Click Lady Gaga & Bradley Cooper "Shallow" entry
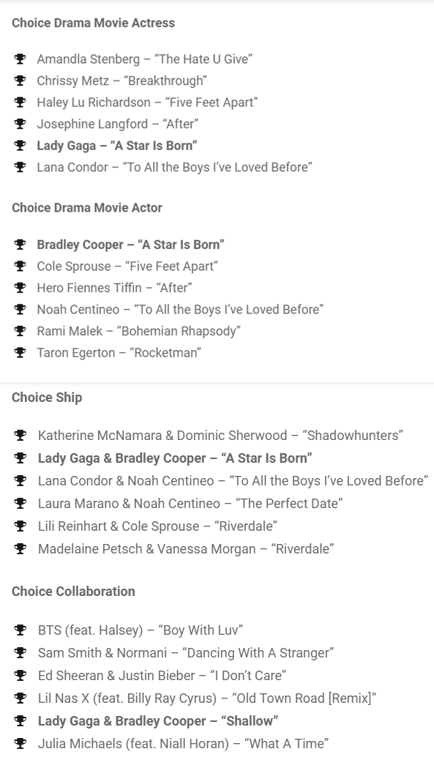Image resolution: width=434 pixels, height=768 pixels. [158, 721]
